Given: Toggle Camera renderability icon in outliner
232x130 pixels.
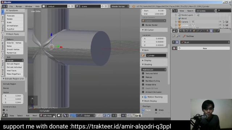Looking at the screenshot, I should point(227,22).
